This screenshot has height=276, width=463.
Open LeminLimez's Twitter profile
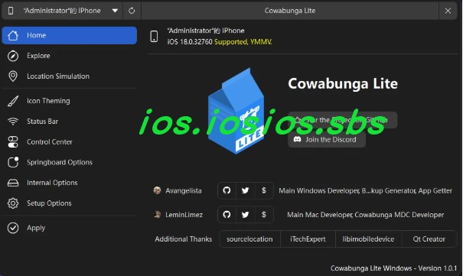tap(245, 214)
